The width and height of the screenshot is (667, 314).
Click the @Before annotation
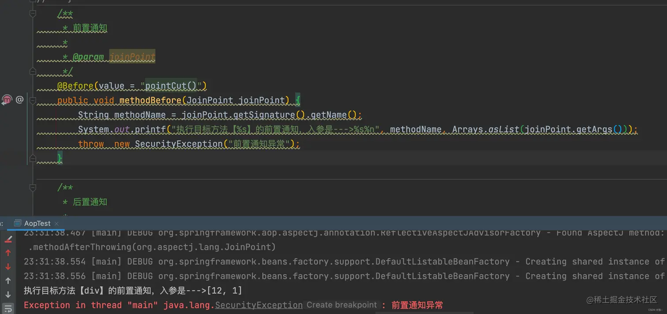pyautogui.click(x=75, y=85)
